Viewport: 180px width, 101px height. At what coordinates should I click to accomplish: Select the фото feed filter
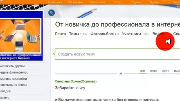pyautogui.click(x=165, y=71)
